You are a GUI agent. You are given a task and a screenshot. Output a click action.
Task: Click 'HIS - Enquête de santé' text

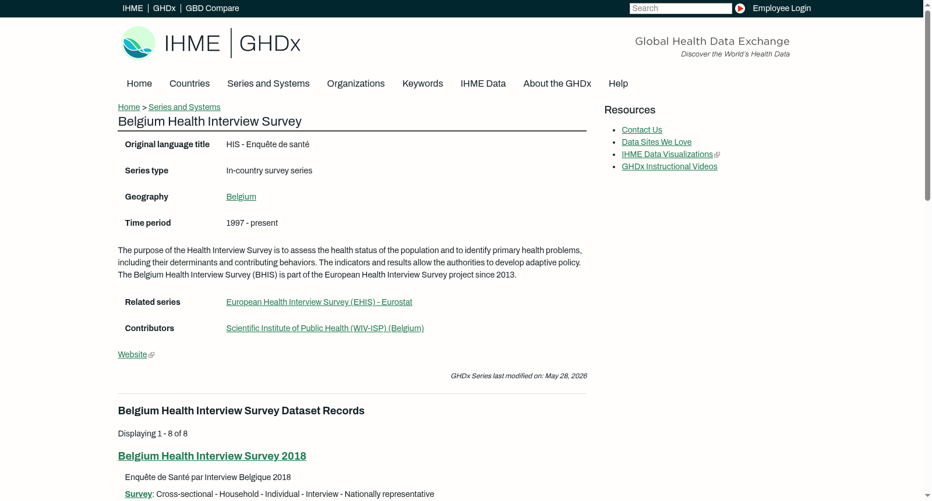(x=268, y=144)
